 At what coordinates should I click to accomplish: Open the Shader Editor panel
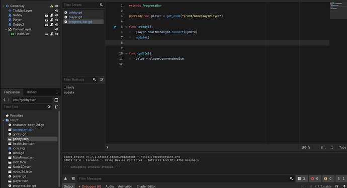[146, 186]
